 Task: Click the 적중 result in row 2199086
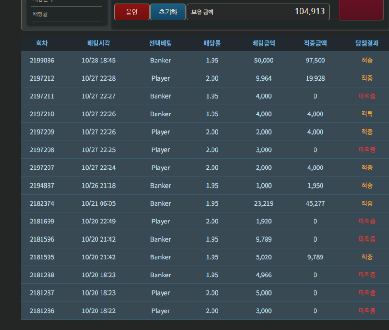pyautogui.click(x=367, y=60)
